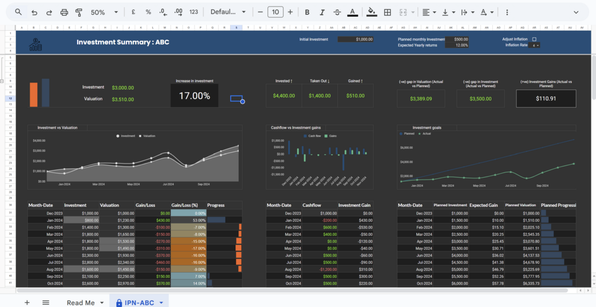
Task: Click the print icon
Action: click(64, 12)
